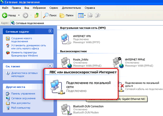163x116 pixels.
Task: Open the Back history dropdown arrow
Action: click(19, 15)
